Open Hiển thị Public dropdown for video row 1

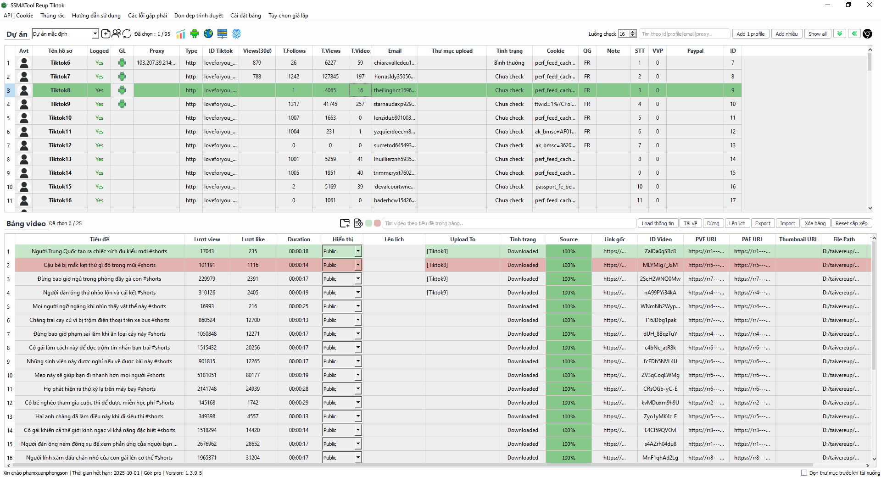342,251
